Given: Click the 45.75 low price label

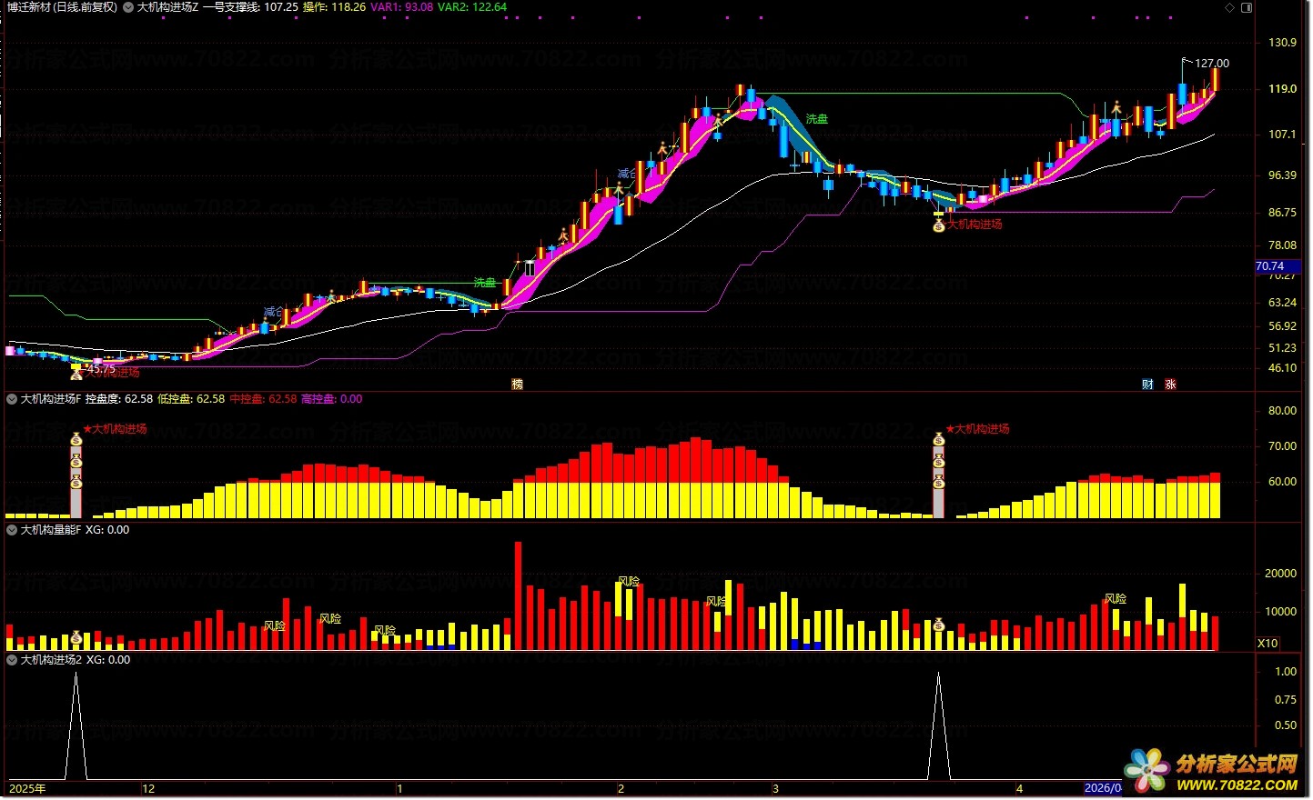Looking at the screenshot, I should pyautogui.click(x=101, y=369).
